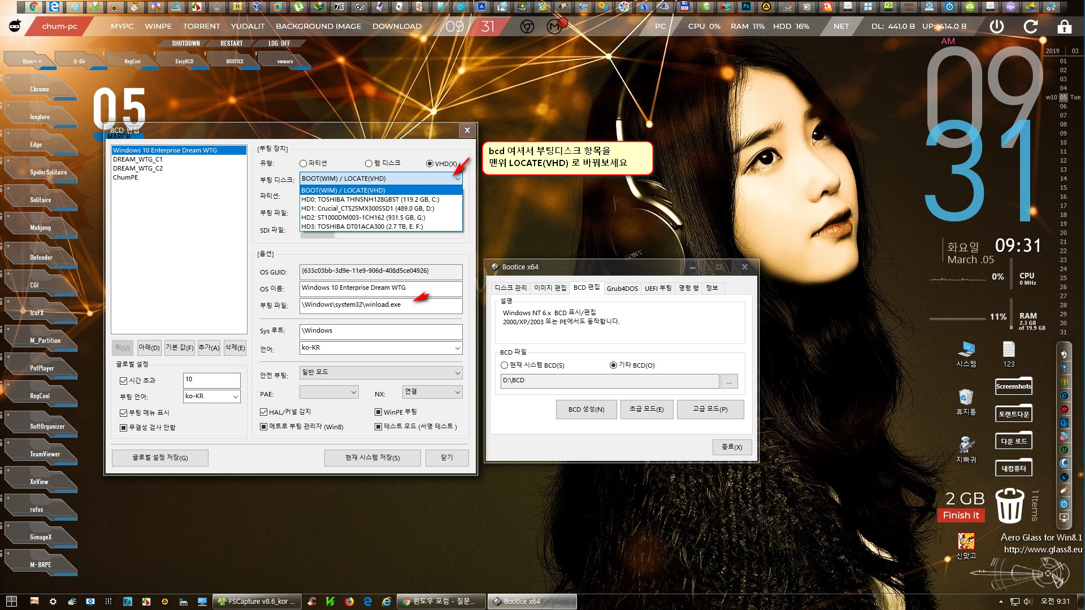Screen dimensions: 1085x610
Task: Collapse the 부팅 디스크 dropdown arrow
Action: [457, 178]
